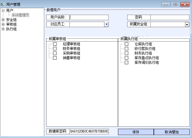The height and width of the screenshot is (138, 192).
Task: Click the 销售审核组 label text
Action: 71,58
